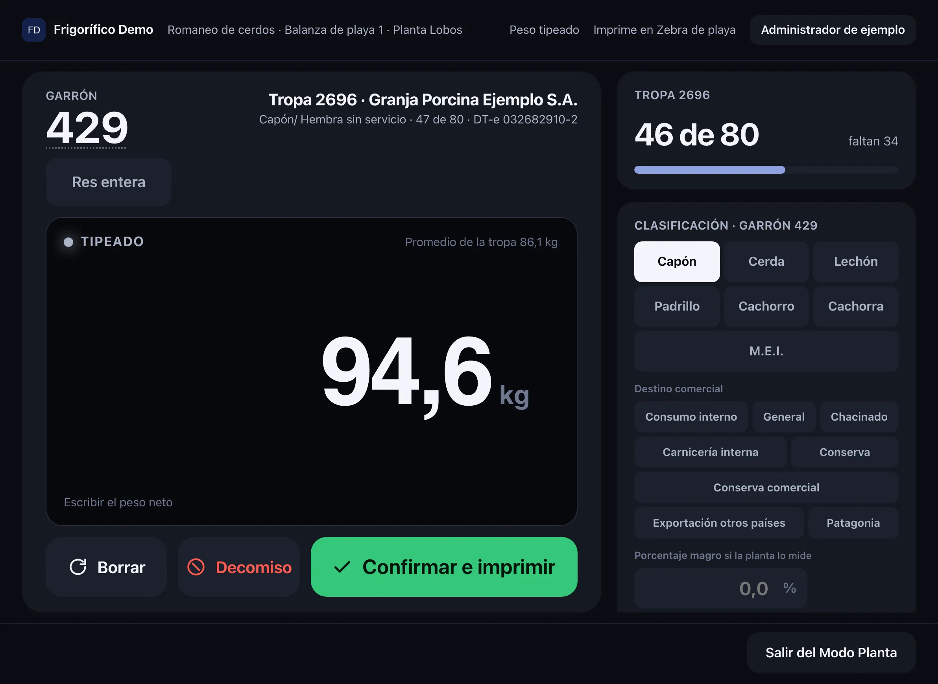Choose General as destino comercial
The image size is (938, 684).
click(x=784, y=417)
